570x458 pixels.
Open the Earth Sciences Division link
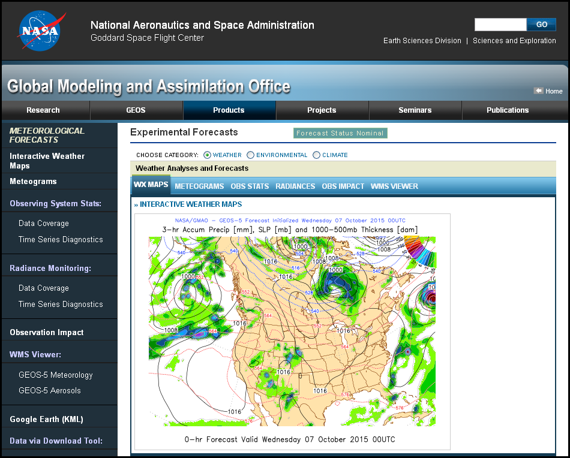pos(422,41)
